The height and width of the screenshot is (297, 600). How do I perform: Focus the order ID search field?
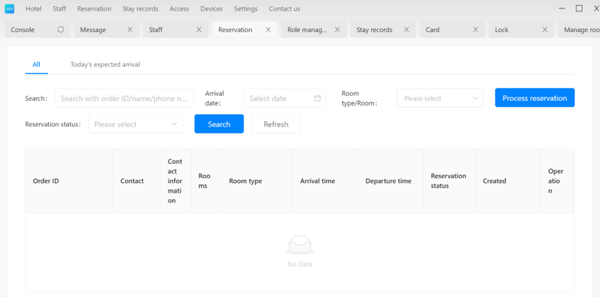coord(124,98)
